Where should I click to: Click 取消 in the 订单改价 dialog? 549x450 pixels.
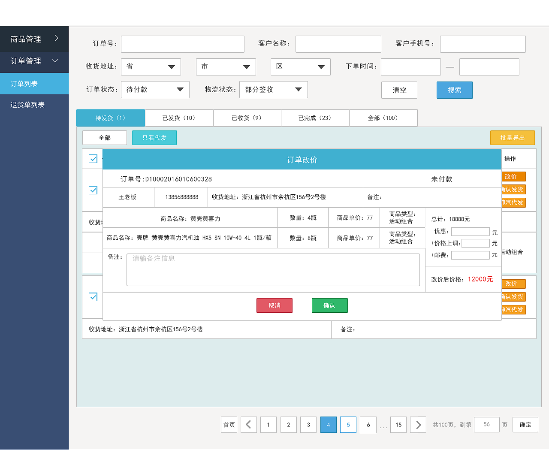tap(274, 305)
